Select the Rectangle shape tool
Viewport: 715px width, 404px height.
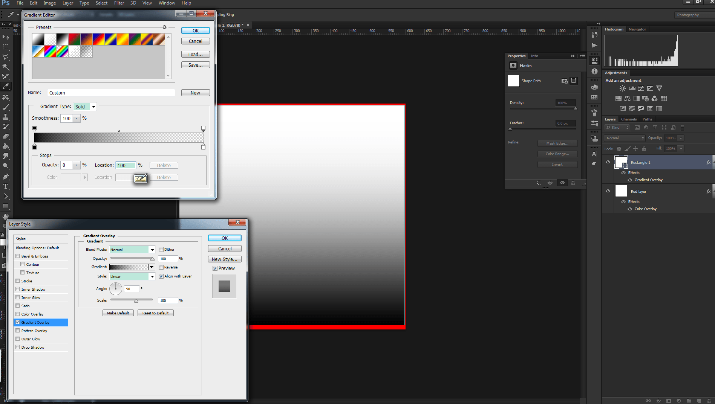click(x=6, y=206)
